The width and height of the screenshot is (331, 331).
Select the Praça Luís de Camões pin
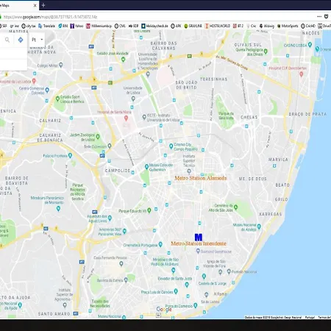[176, 291]
